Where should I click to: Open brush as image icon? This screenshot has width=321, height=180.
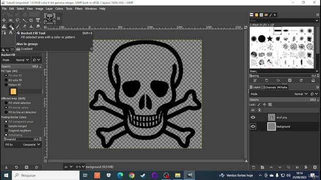click(313, 80)
